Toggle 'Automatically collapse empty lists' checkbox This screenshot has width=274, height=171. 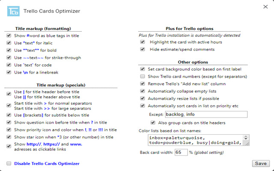pos(143,91)
